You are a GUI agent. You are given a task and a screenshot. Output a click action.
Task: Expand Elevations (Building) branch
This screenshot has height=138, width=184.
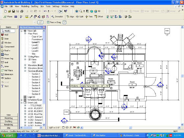tap(25, 65)
